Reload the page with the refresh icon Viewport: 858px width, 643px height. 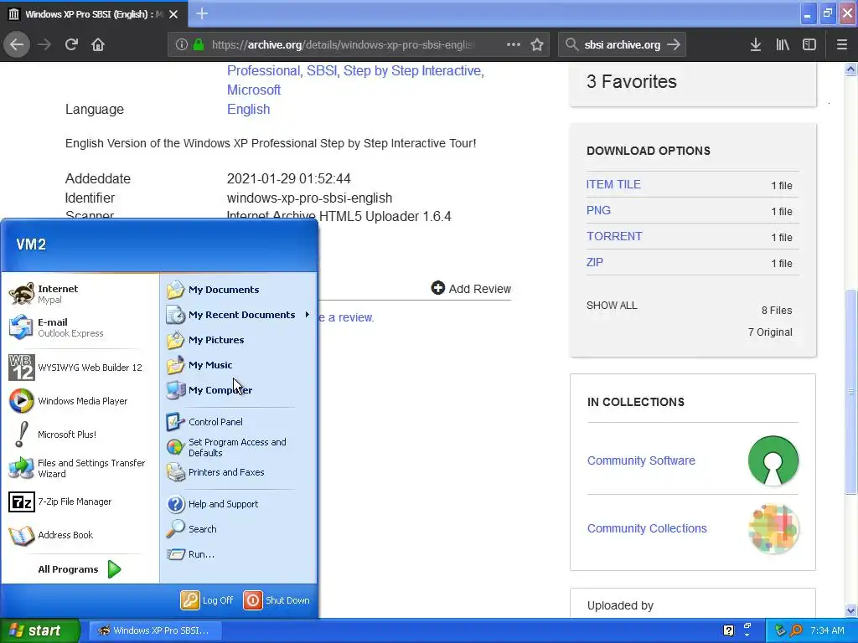(x=71, y=44)
